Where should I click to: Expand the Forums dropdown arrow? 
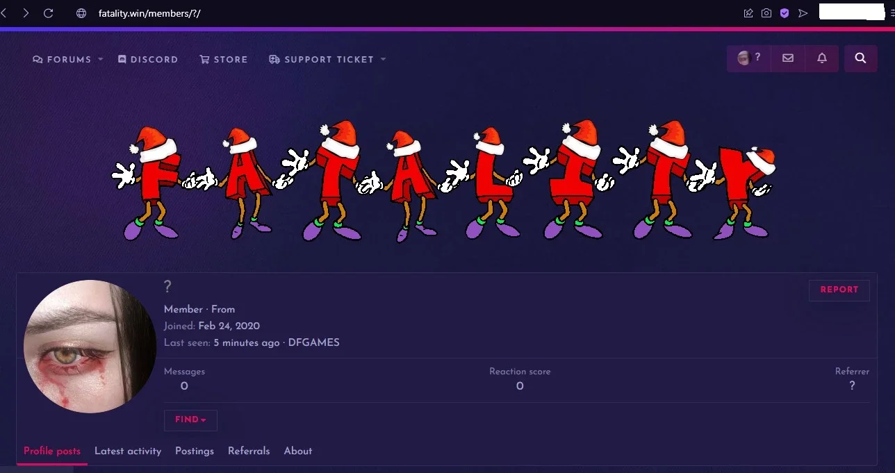click(x=101, y=60)
